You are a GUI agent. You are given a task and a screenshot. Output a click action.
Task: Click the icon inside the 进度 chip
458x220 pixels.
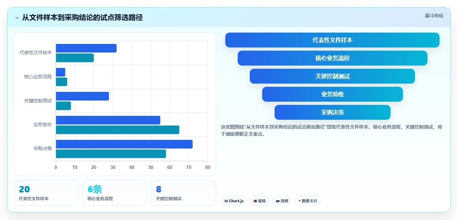click(277, 201)
